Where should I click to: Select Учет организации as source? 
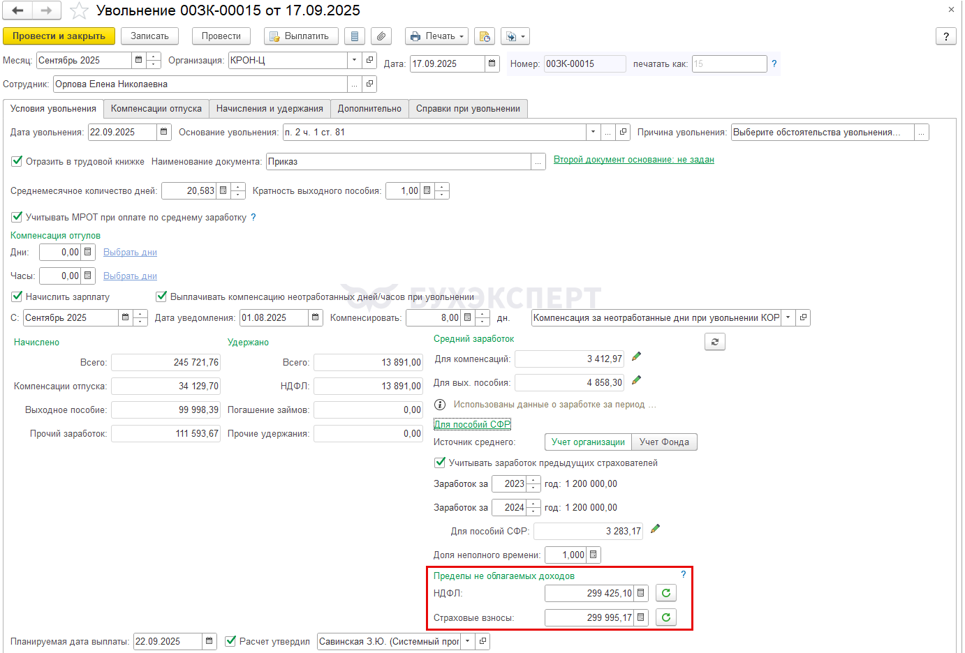click(x=588, y=442)
